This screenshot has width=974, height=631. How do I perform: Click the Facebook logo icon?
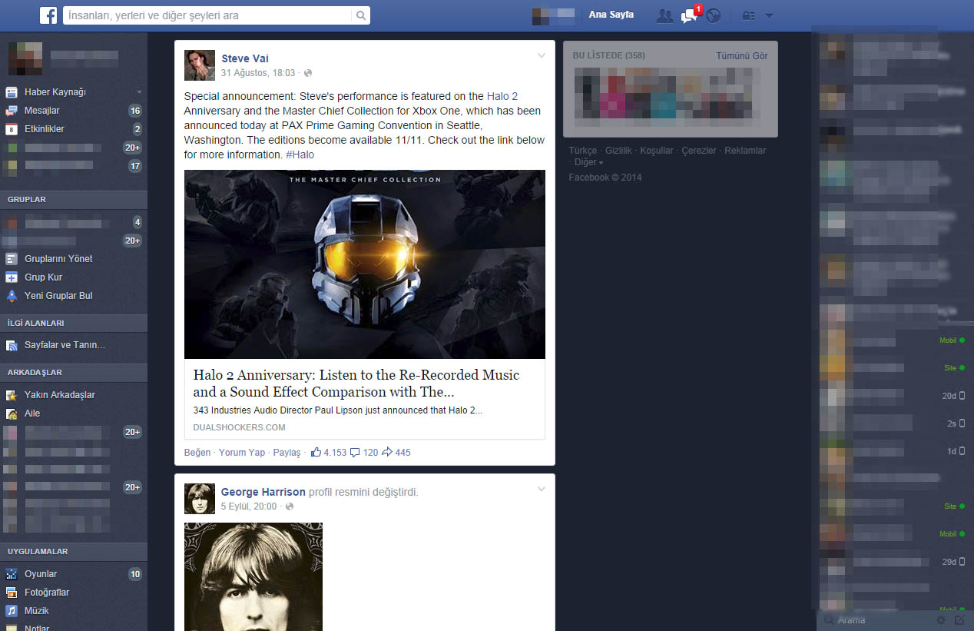49,15
